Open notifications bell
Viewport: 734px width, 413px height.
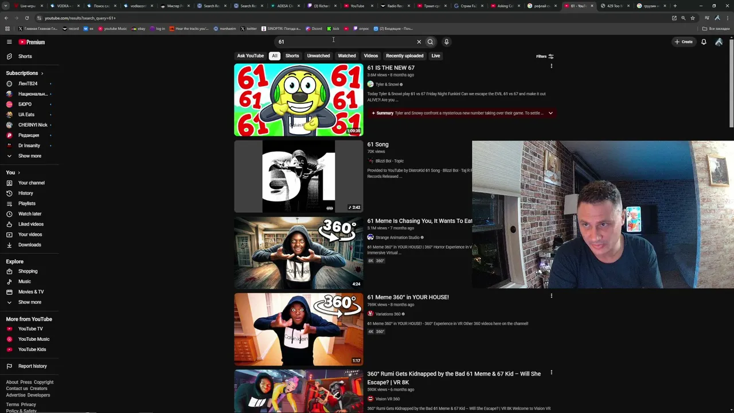704,42
